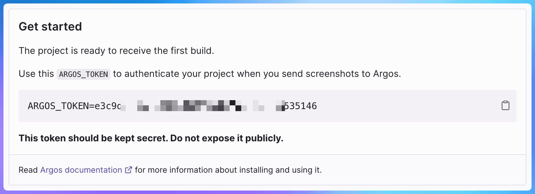Screen dimensions: 535x194
Task: Click the word 'project' in the first sentence
Action: pyautogui.click(x=53, y=51)
